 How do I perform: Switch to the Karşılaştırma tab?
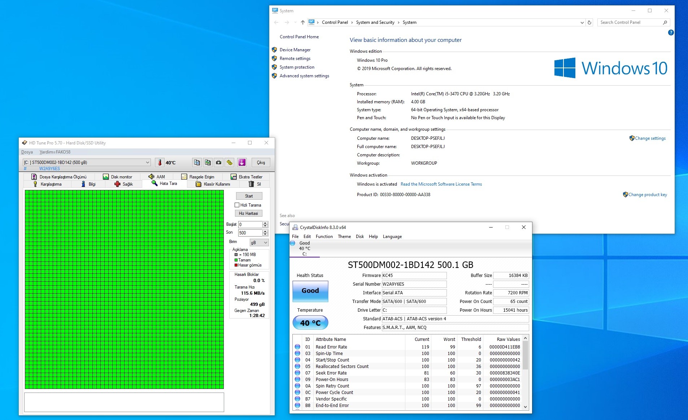click(47, 184)
